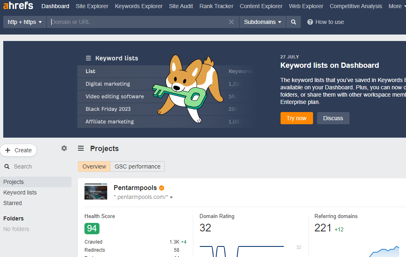Image resolution: width=406 pixels, height=257 pixels.
Task: Switch to GSC performance tab
Action: 138,166
